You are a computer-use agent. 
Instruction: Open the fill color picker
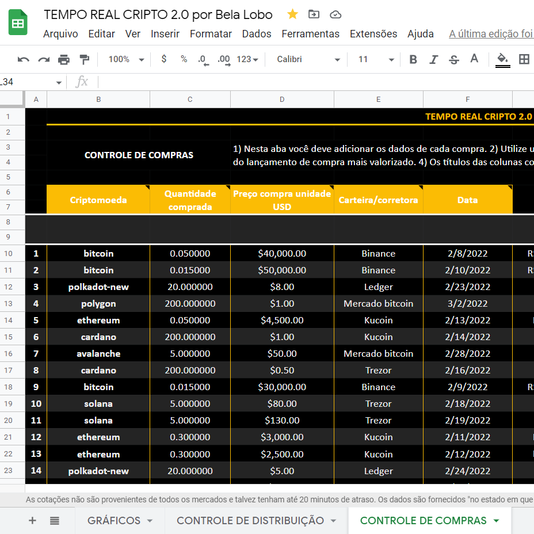pos(502,59)
